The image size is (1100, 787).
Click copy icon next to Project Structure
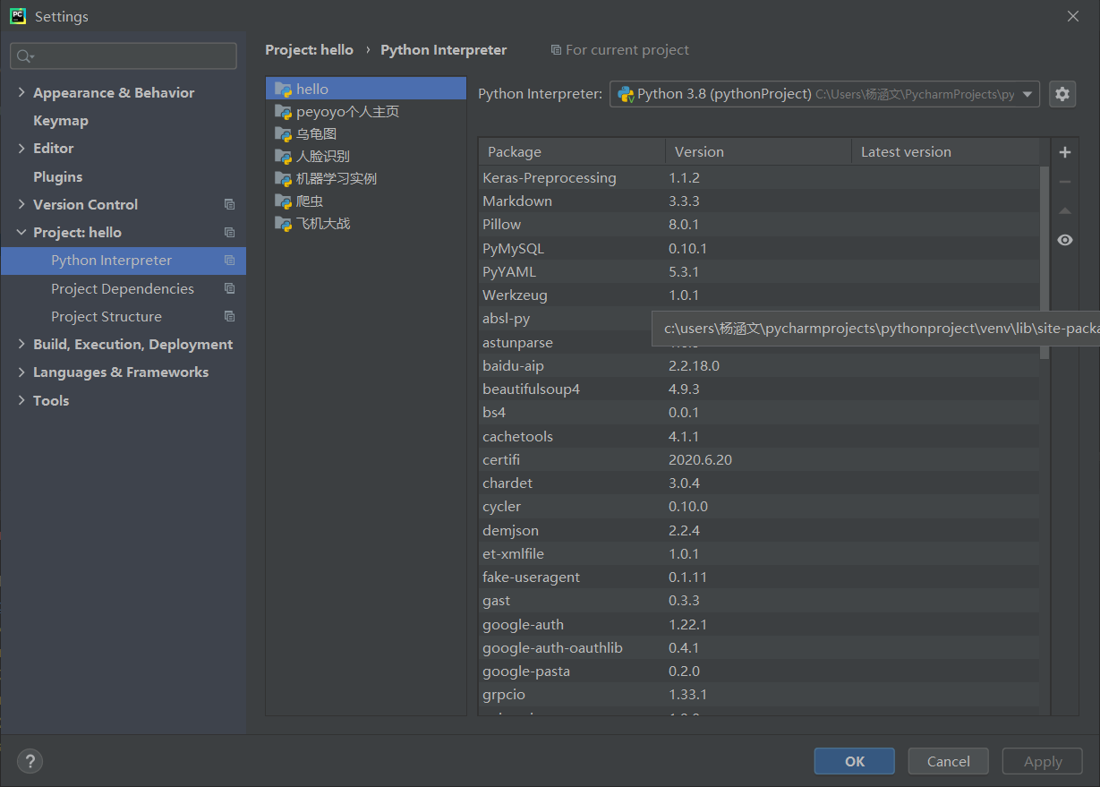[229, 316]
